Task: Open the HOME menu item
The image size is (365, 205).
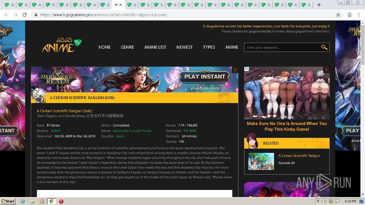Action: coord(104,47)
